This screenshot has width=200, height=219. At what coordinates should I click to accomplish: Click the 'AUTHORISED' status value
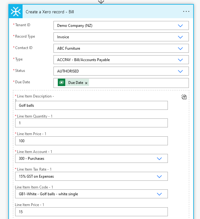[68, 71]
